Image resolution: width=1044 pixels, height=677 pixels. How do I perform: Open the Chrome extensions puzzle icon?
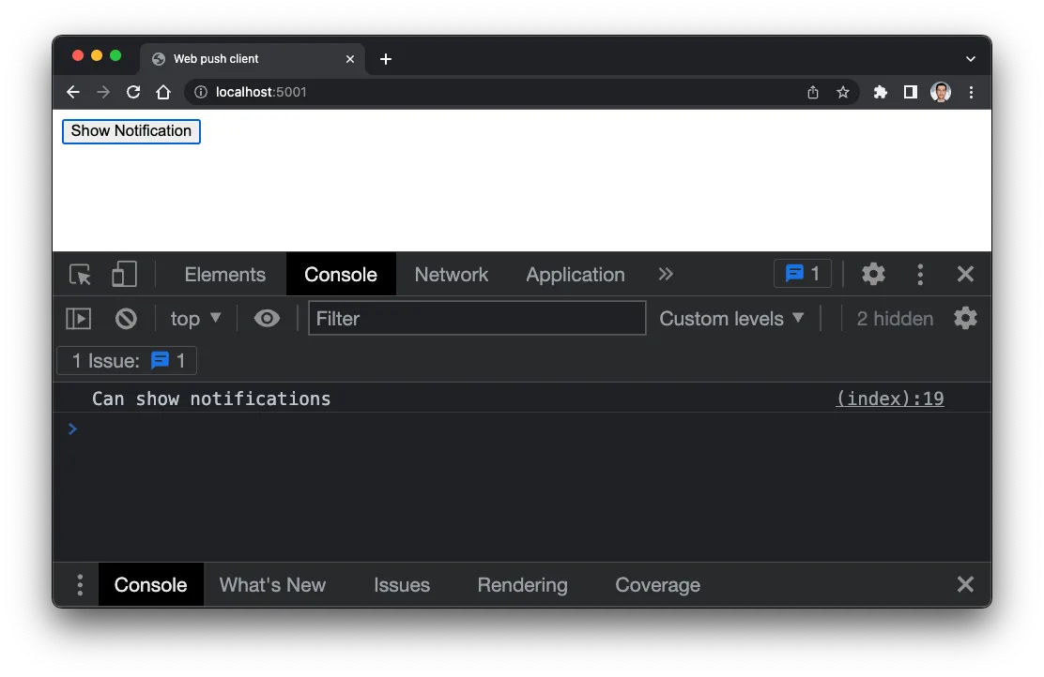point(880,92)
